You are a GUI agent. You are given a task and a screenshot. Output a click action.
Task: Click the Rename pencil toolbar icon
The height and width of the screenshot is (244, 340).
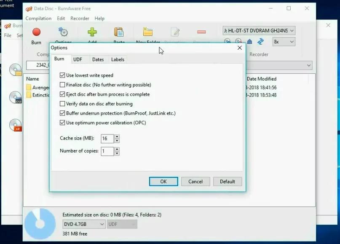pos(175,32)
